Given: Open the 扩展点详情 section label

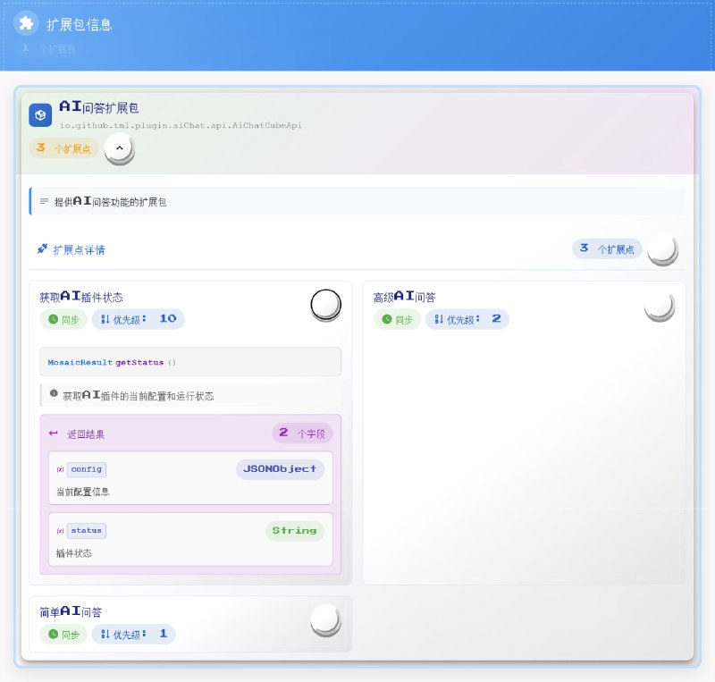Looking at the screenshot, I should (80, 249).
